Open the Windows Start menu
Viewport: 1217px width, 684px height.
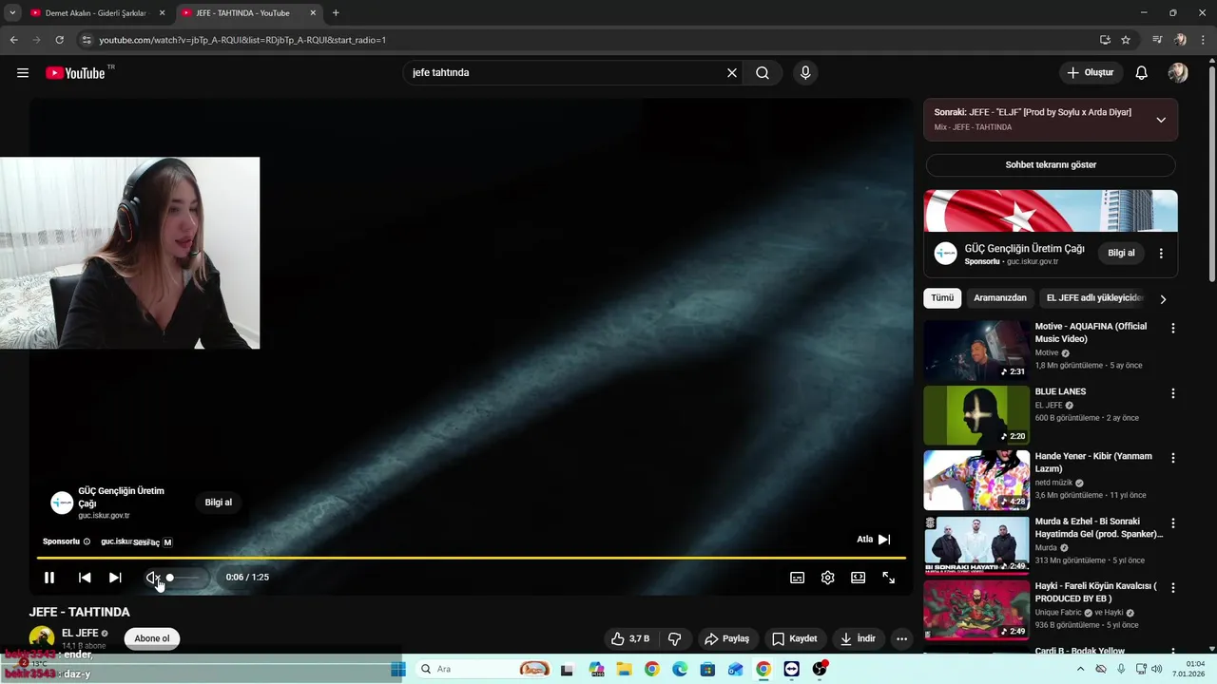tap(398, 669)
